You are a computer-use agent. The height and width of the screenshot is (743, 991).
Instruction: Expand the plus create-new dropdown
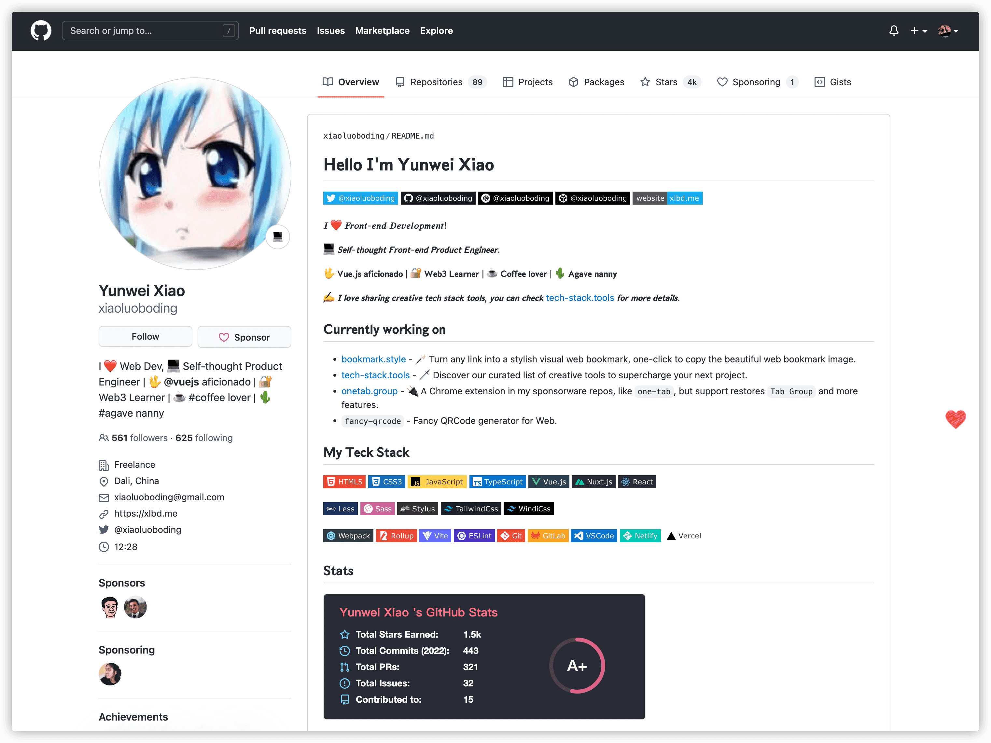click(918, 31)
